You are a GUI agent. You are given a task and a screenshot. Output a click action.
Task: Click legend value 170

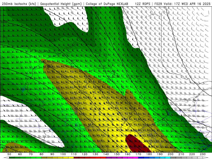[x=138, y=154]
